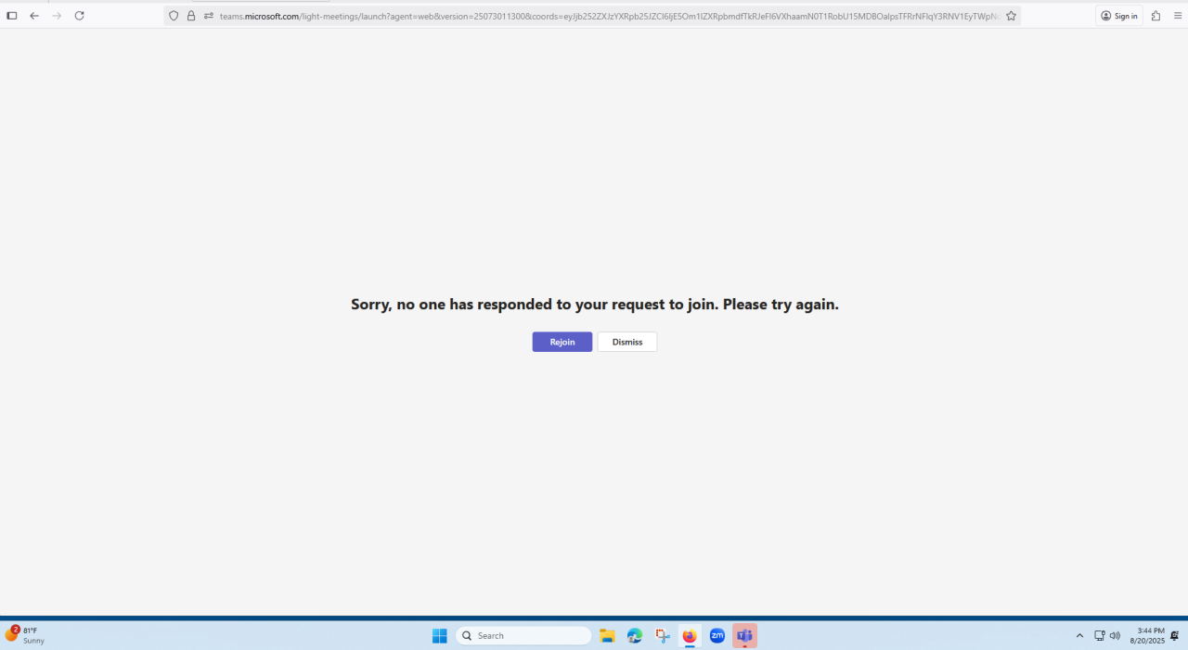Click the tracking protection shield icon

tap(174, 16)
